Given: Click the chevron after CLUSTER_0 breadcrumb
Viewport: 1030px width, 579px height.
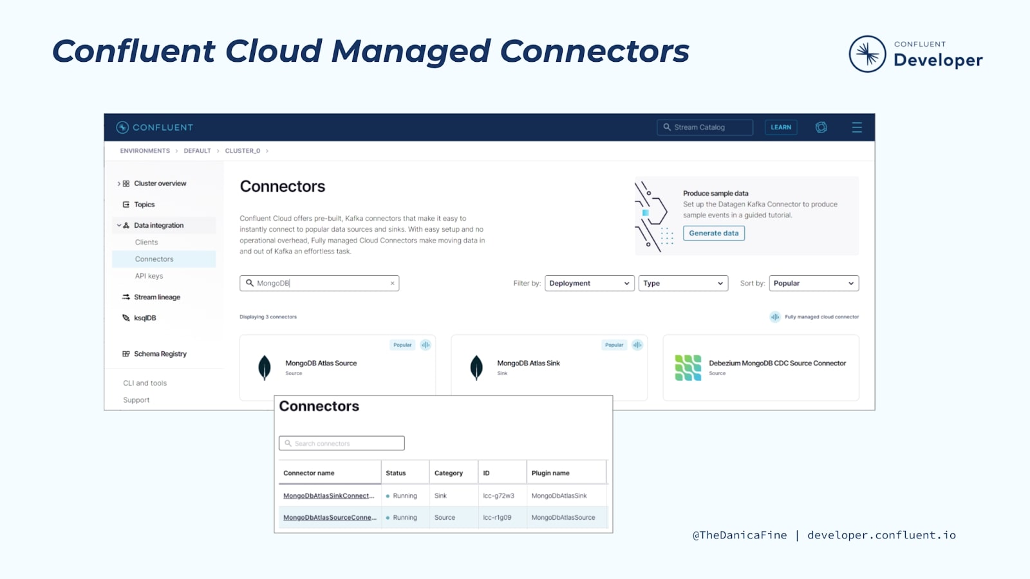Looking at the screenshot, I should pyautogui.click(x=267, y=151).
